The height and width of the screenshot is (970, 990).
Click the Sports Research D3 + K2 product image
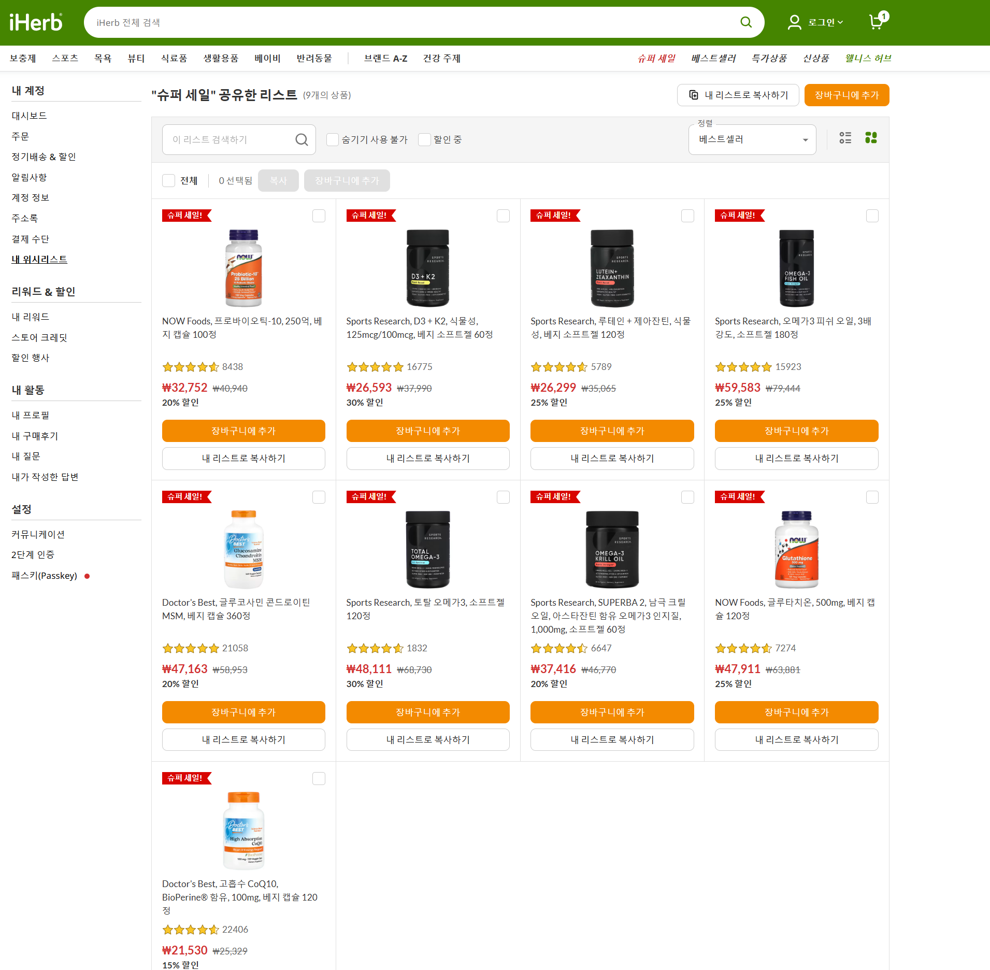(x=427, y=268)
